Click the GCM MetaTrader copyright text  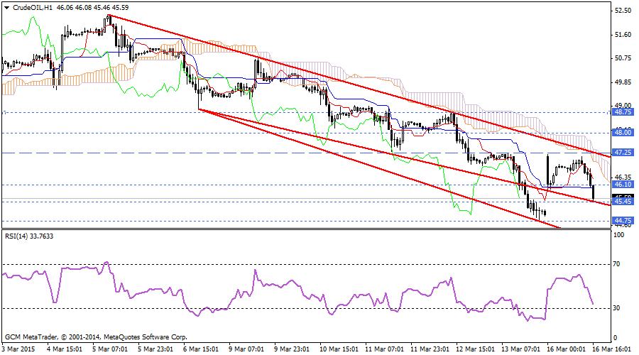point(96,337)
